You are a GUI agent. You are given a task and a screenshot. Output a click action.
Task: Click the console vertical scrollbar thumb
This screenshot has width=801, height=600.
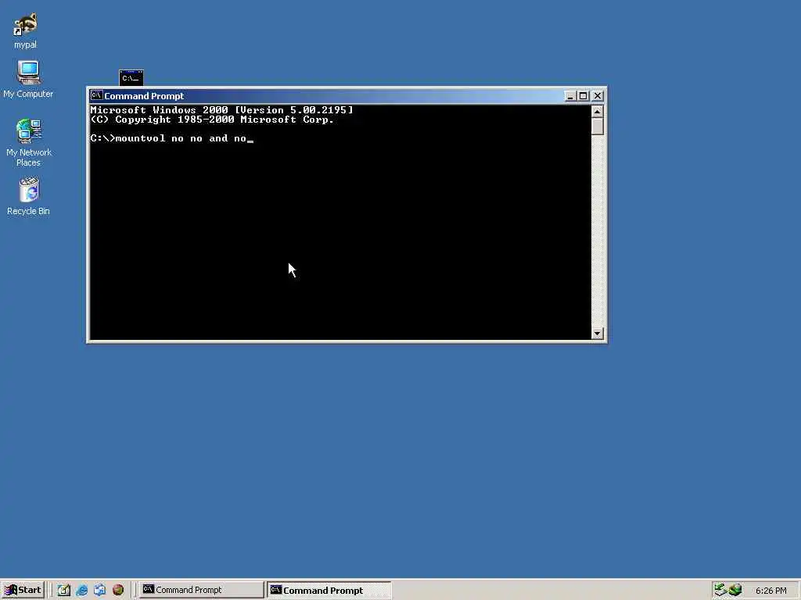tap(597, 127)
